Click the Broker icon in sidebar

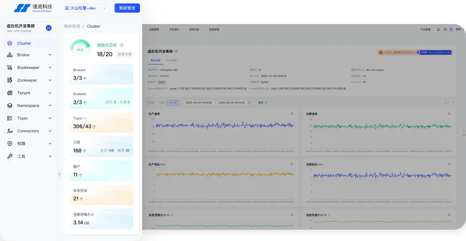tap(10, 55)
